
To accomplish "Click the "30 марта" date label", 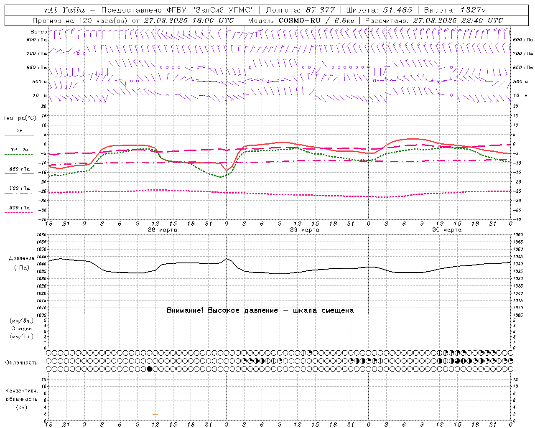I will pyautogui.click(x=447, y=230).
